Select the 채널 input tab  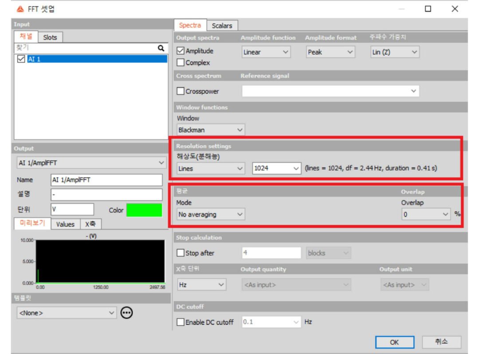coord(26,37)
